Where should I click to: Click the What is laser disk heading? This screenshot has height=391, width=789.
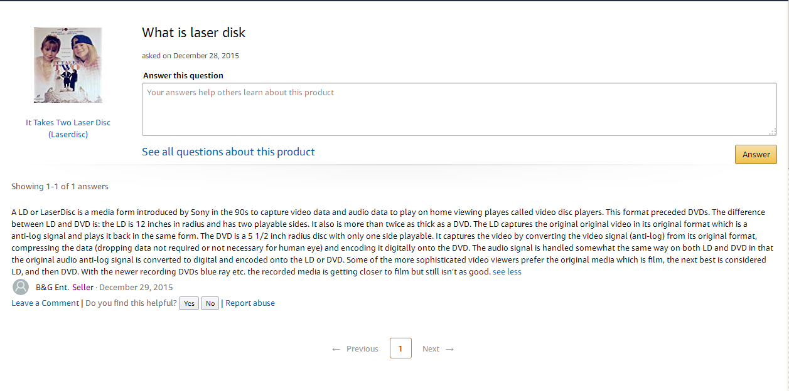click(193, 33)
